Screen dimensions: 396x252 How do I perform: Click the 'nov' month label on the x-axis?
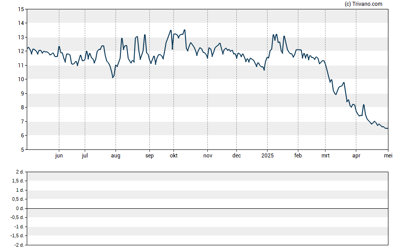[x=208, y=156]
